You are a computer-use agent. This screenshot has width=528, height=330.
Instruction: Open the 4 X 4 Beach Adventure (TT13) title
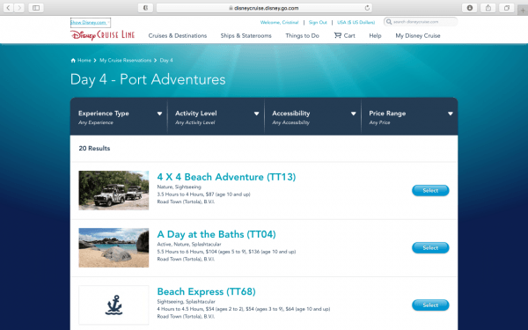pos(226,177)
